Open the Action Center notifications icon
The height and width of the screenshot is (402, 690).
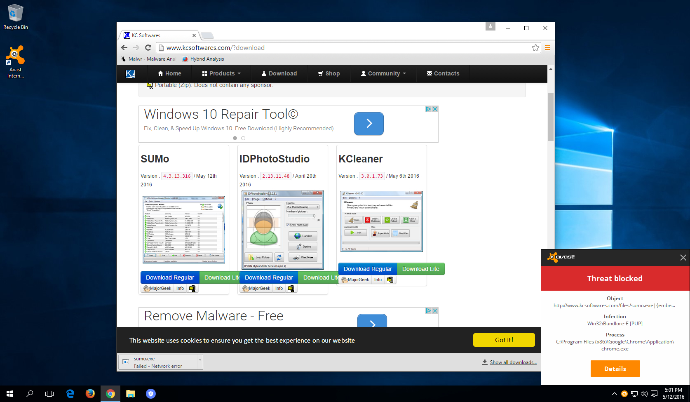[x=654, y=394]
